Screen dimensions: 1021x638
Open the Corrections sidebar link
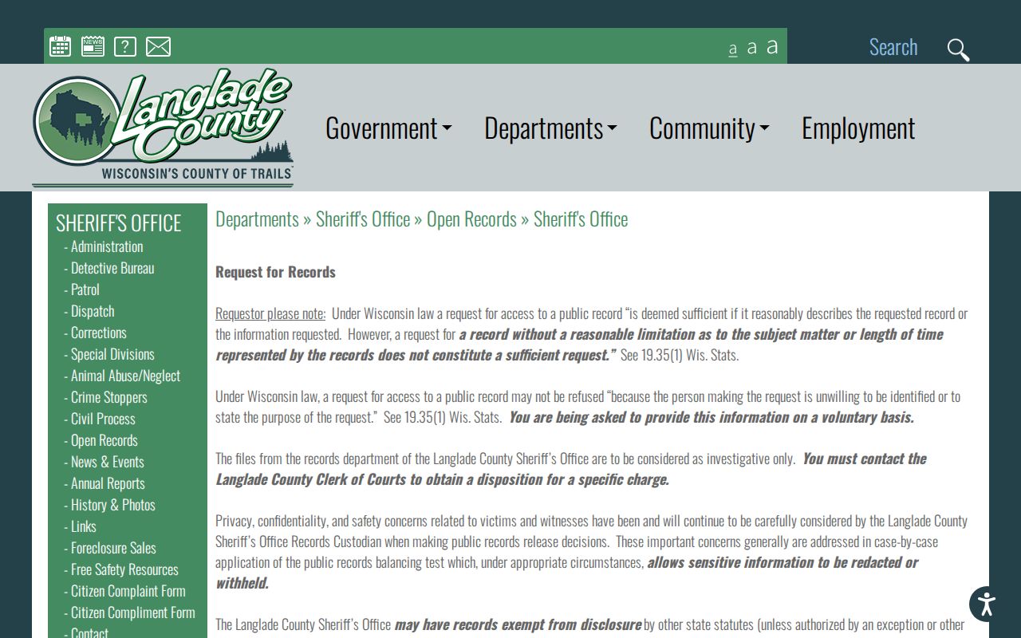tap(99, 333)
